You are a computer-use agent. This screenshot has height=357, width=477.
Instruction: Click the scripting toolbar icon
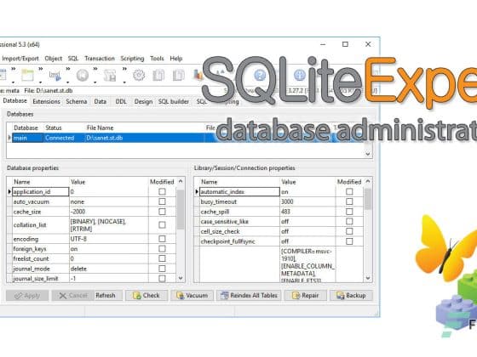pyautogui.click(x=110, y=76)
